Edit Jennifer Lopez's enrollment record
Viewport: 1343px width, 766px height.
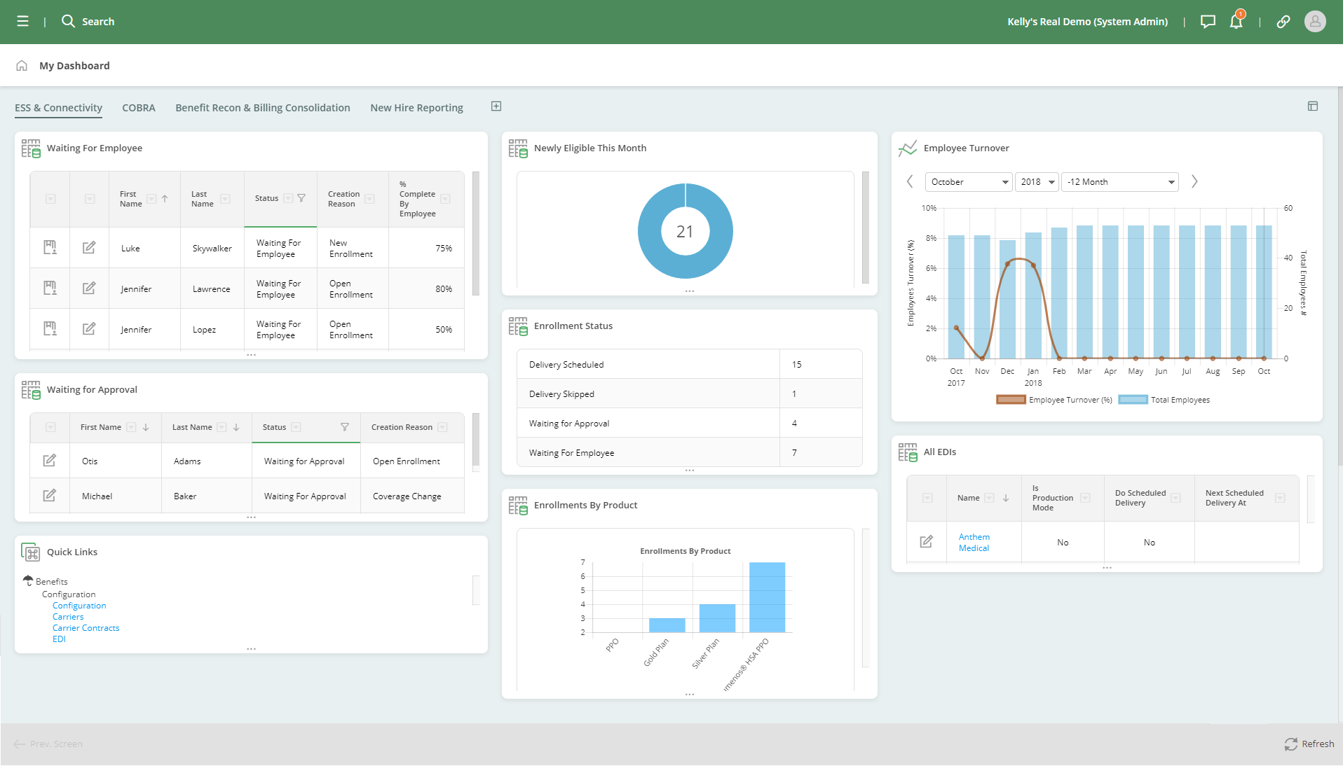(x=89, y=329)
